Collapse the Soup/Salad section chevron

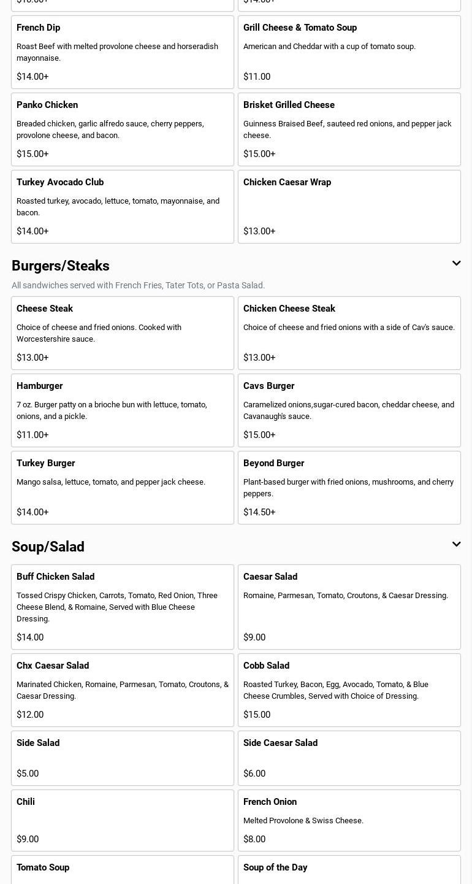click(x=456, y=545)
